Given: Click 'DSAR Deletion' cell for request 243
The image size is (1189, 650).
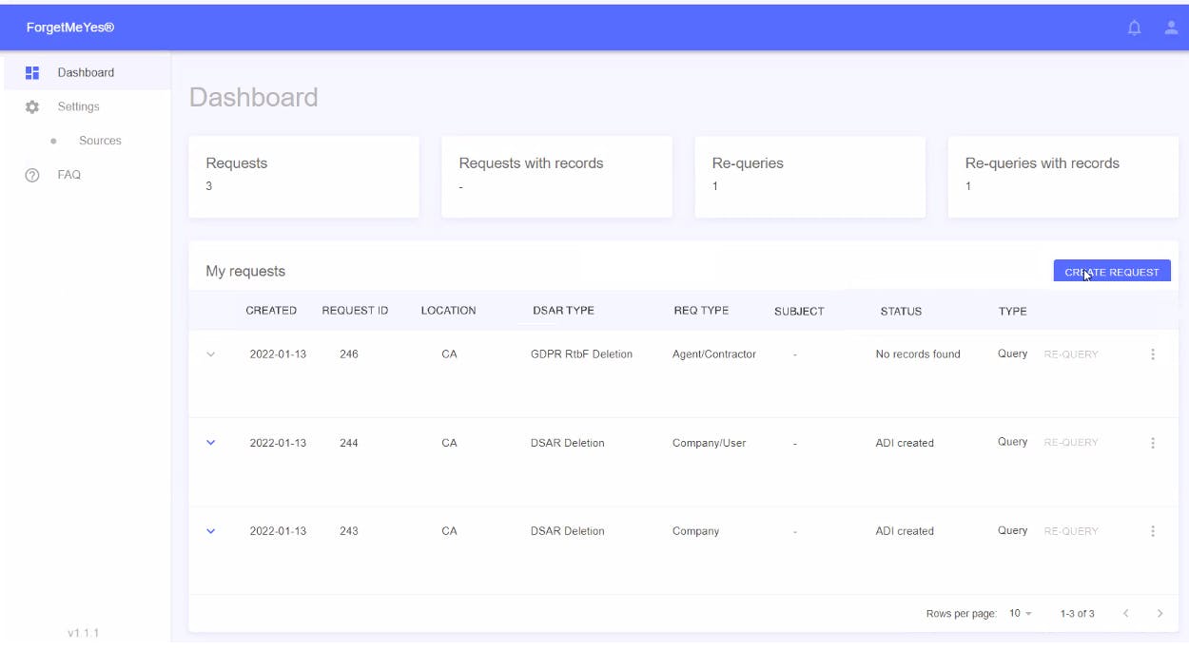Looking at the screenshot, I should (x=567, y=531).
